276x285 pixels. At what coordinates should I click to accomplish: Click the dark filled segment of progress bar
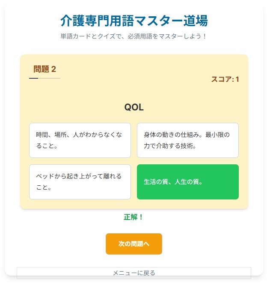click(33, 78)
